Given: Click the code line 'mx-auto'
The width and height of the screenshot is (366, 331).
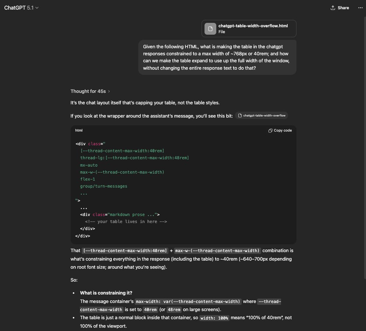Looking at the screenshot, I should tap(89, 165).
